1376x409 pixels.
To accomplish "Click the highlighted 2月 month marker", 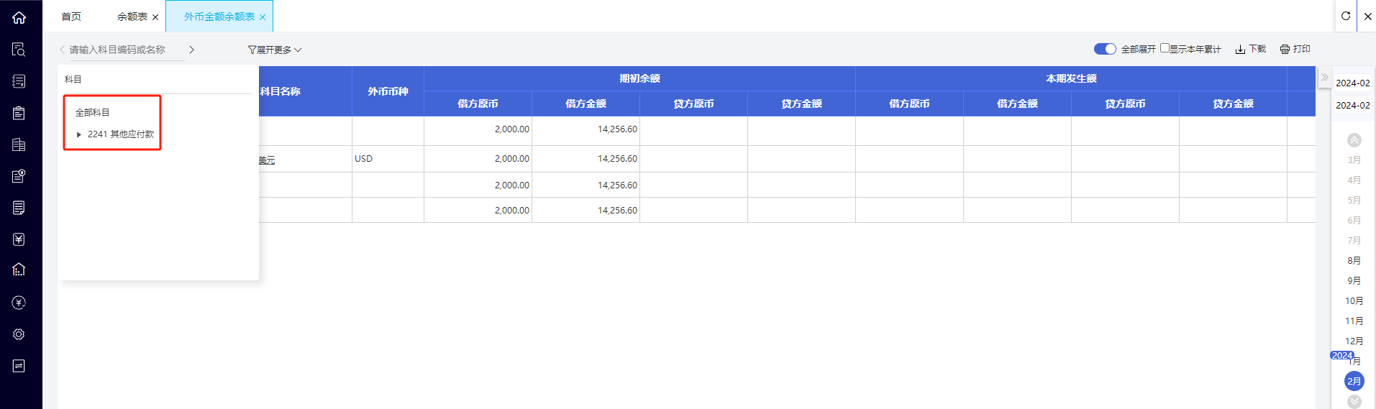I will [x=1354, y=381].
